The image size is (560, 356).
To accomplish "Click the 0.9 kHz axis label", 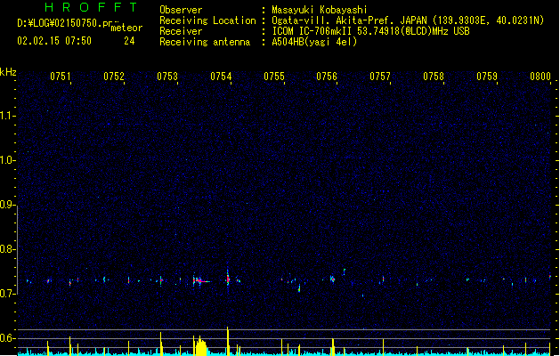I will 7,205.
